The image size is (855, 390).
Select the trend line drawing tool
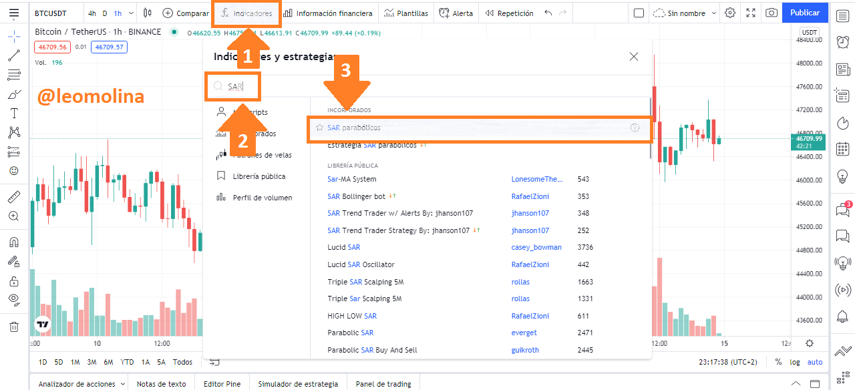click(x=14, y=56)
